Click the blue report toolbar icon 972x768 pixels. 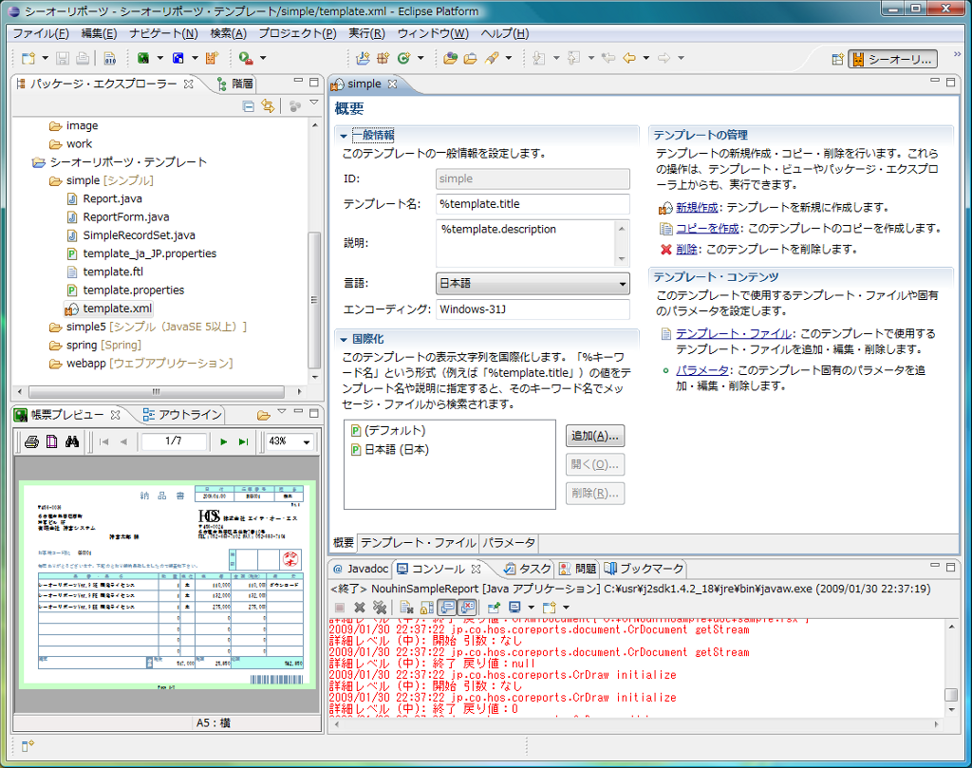click(178, 58)
